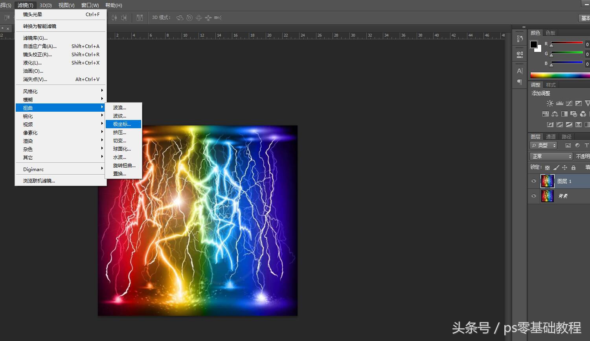Open the Paragraph panel icon

520,82
